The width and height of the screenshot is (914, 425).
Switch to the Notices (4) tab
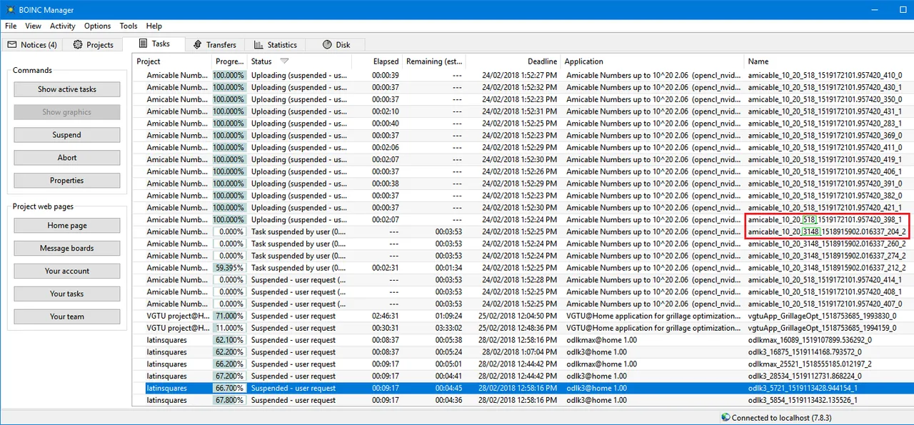pyautogui.click(x=33, y=44)
